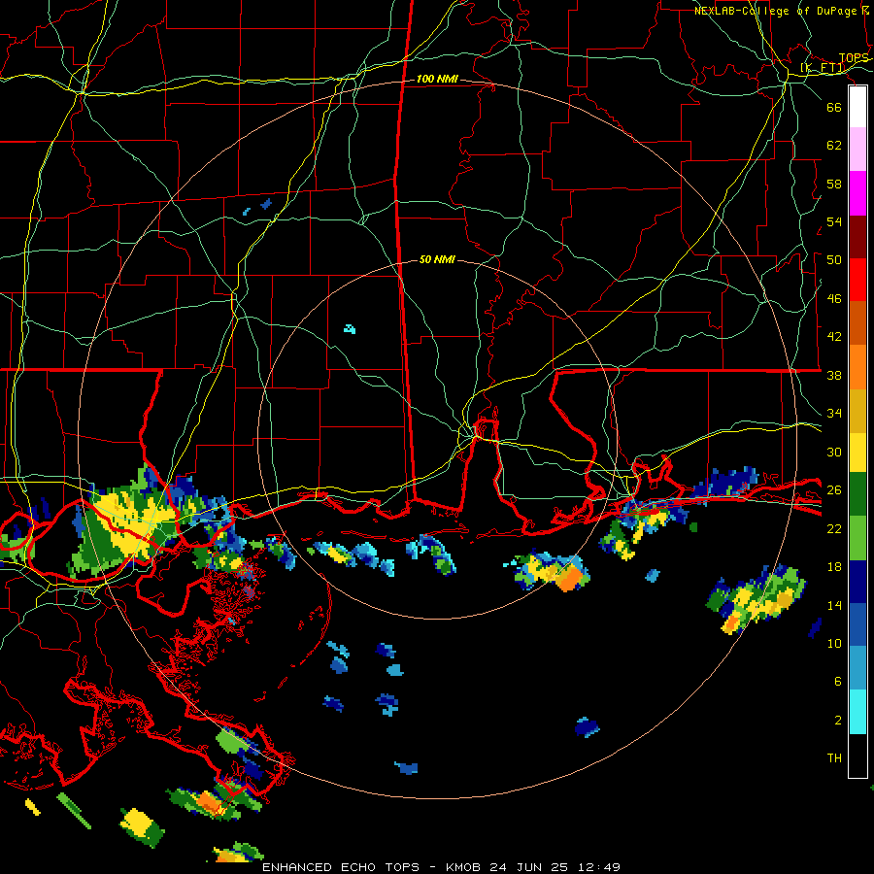This screenshot has width=874, height=874.
Task: Pick the bright red legend swatch
Action: 857,280
